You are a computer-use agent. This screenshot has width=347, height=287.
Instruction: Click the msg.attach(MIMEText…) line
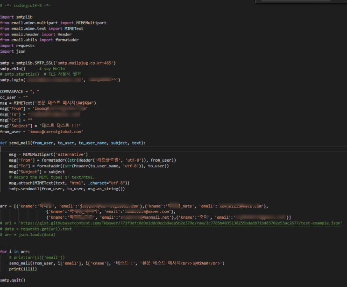pyautogui.click(x=69, y=183)
